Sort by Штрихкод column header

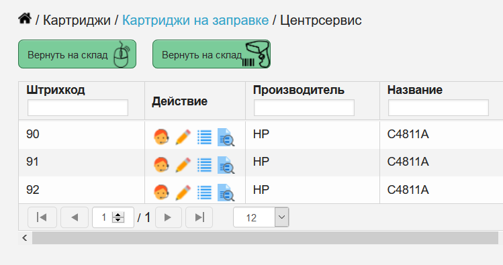click(x=56, y=90)
